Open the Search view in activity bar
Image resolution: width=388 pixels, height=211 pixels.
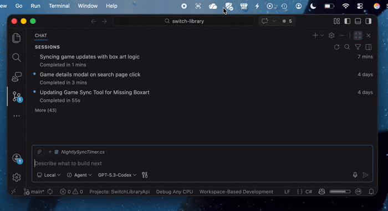(16, 57)
